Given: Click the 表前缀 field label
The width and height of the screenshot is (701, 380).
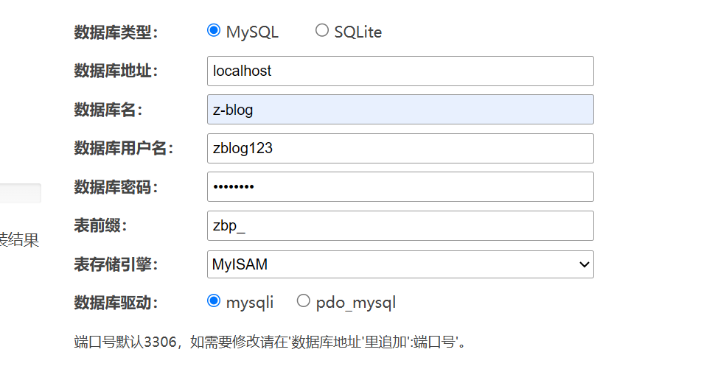Looking at the screenshot, I should pyautogui.click(x=100, y=225).
